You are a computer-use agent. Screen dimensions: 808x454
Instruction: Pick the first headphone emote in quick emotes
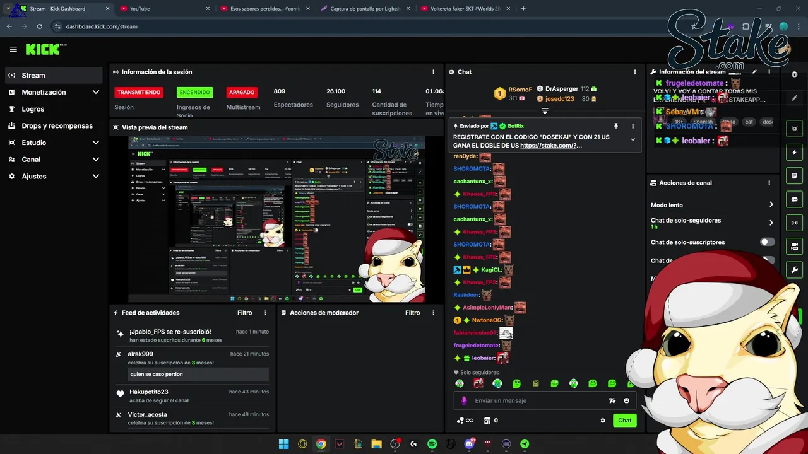[x=460, y=383]
